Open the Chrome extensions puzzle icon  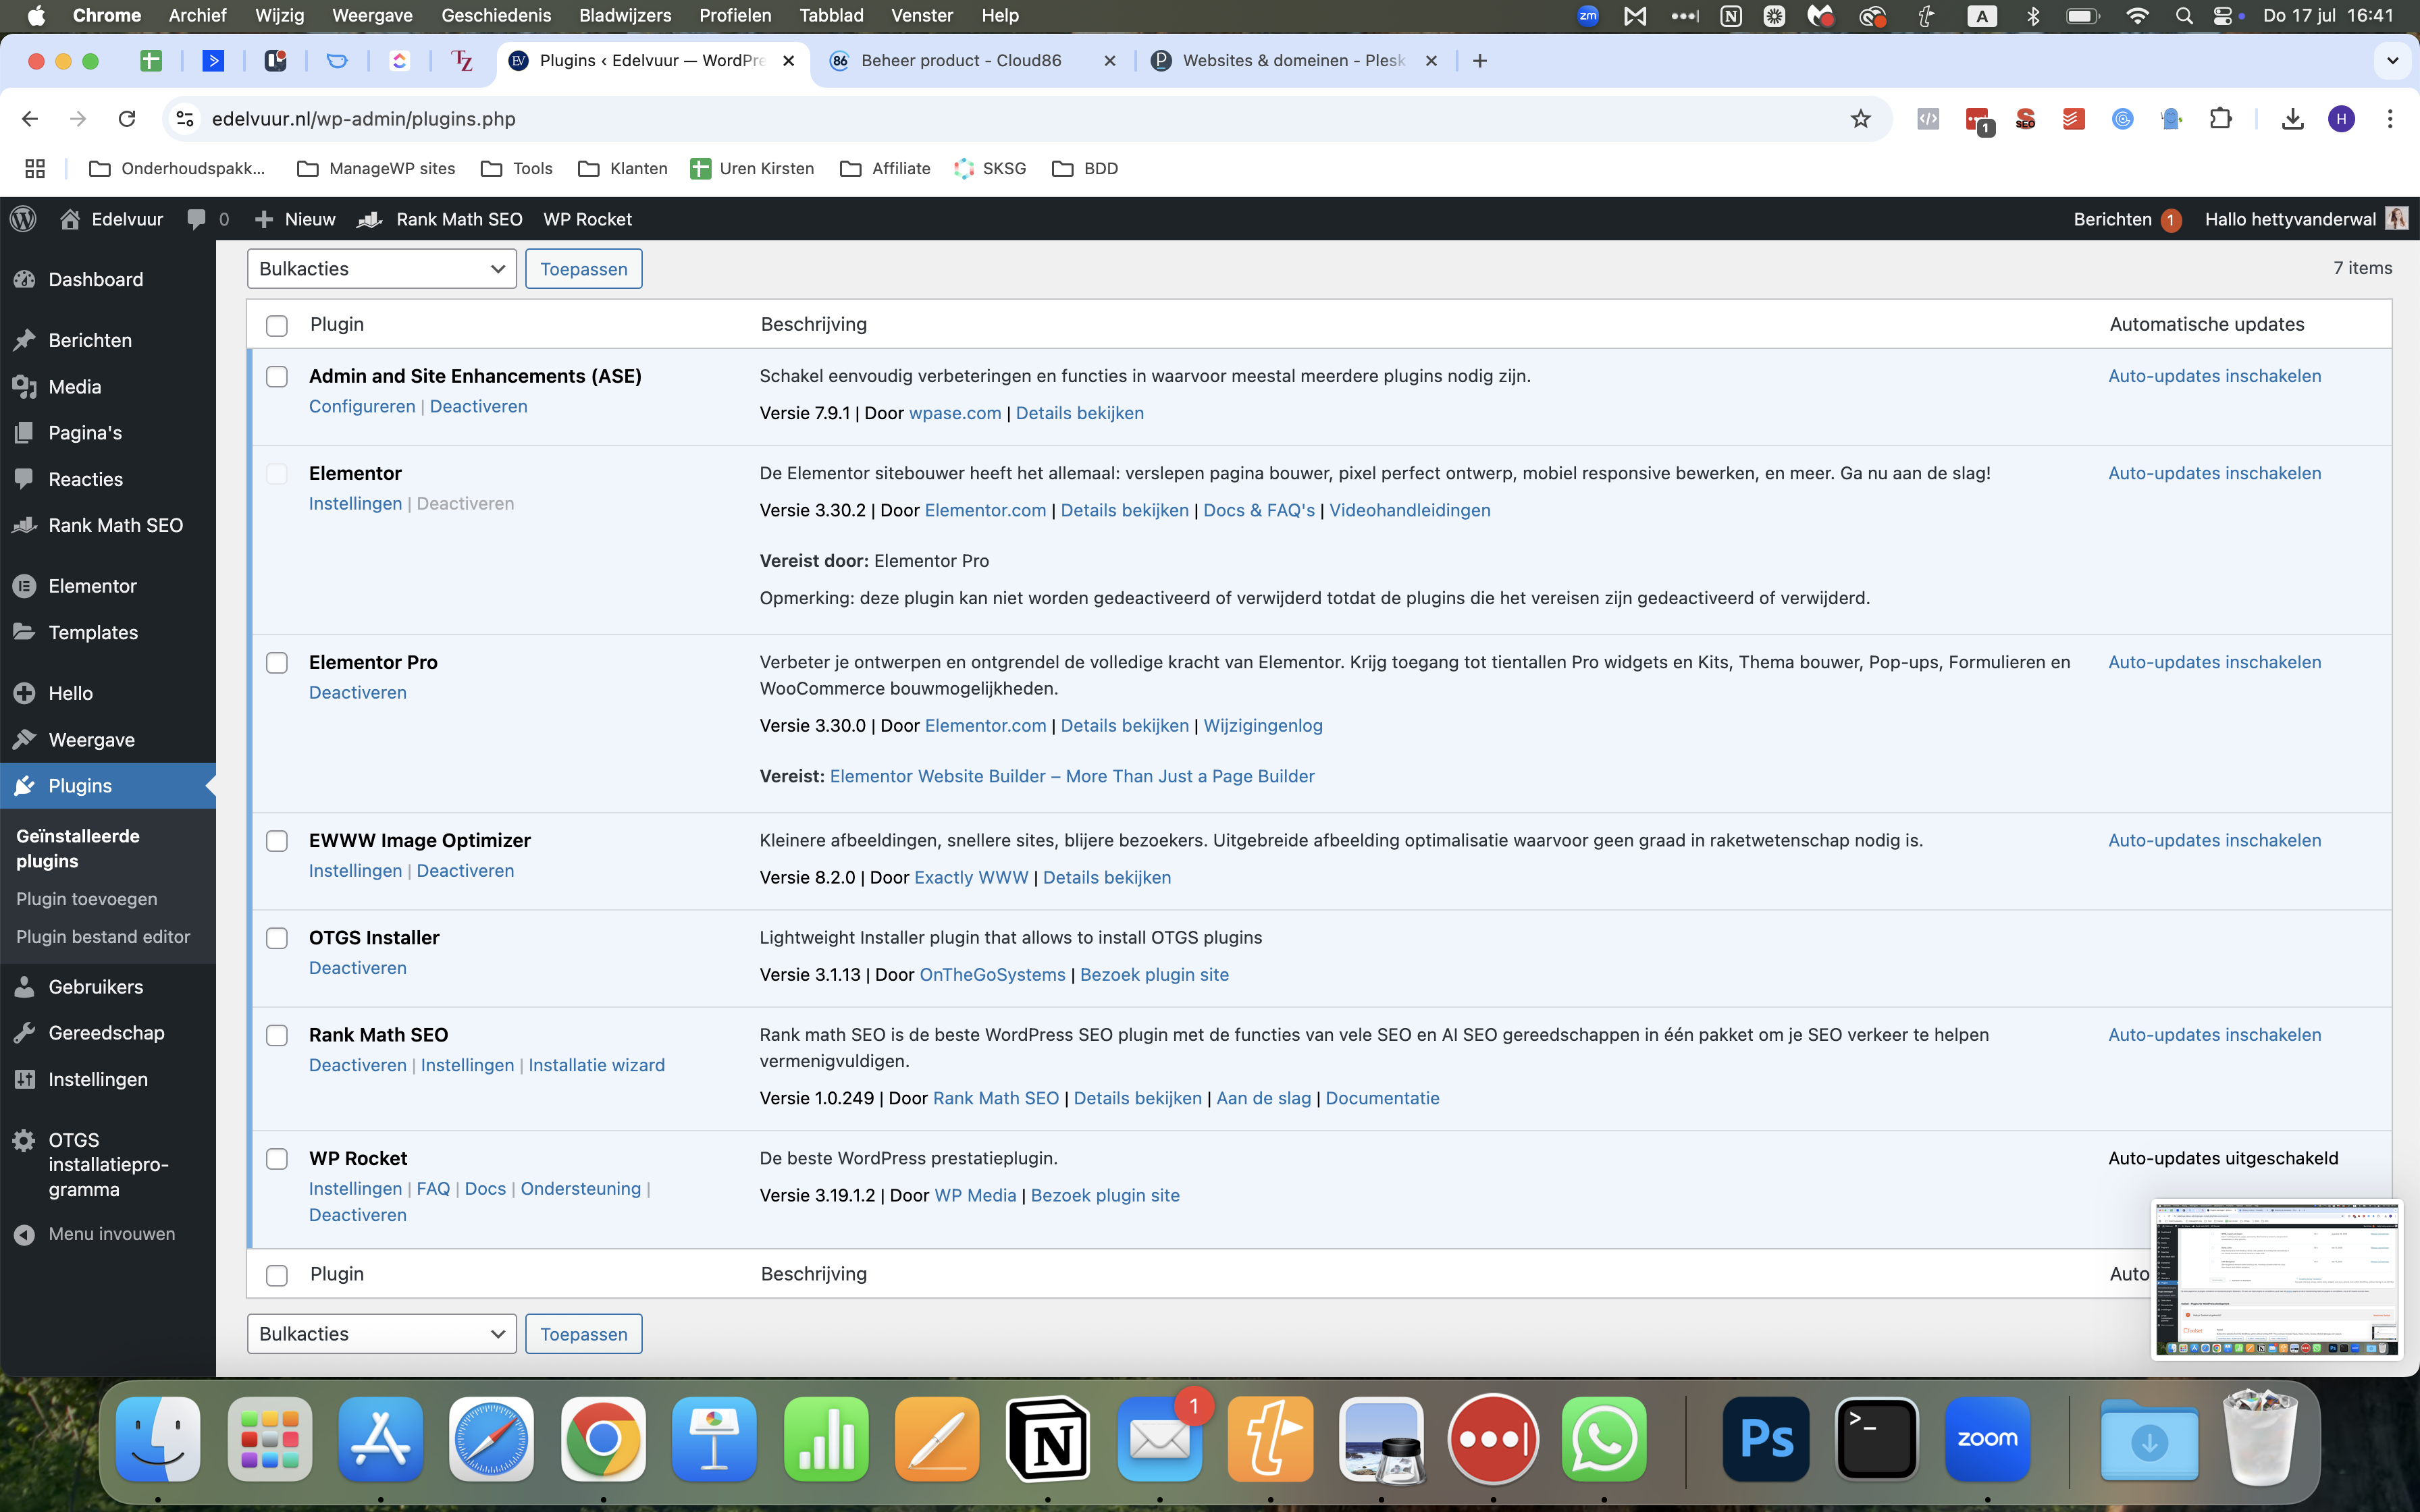(2220, 119)
